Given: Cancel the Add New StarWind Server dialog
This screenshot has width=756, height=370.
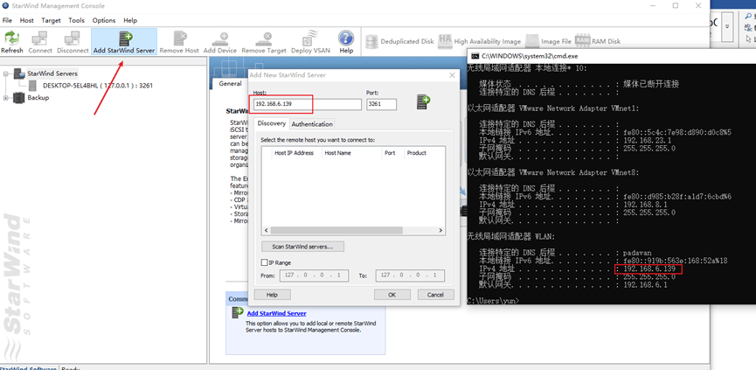Looking at the screenshot, I should click(x=435, y=294).
